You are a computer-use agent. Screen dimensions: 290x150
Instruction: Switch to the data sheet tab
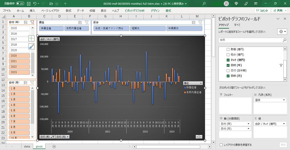27,147
